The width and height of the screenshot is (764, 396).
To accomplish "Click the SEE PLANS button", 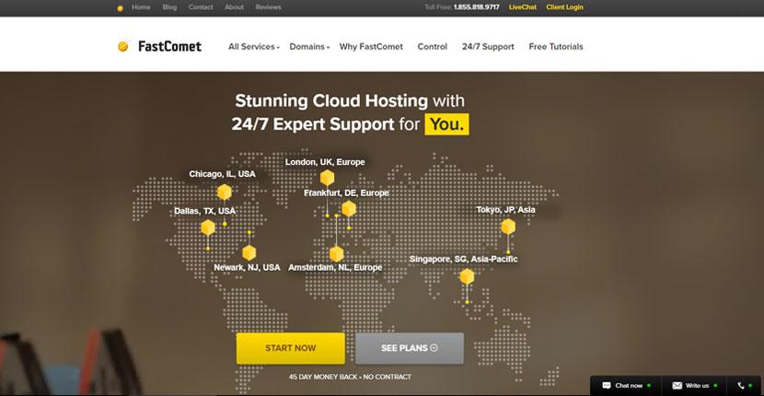I will click(x=410, y=348).
